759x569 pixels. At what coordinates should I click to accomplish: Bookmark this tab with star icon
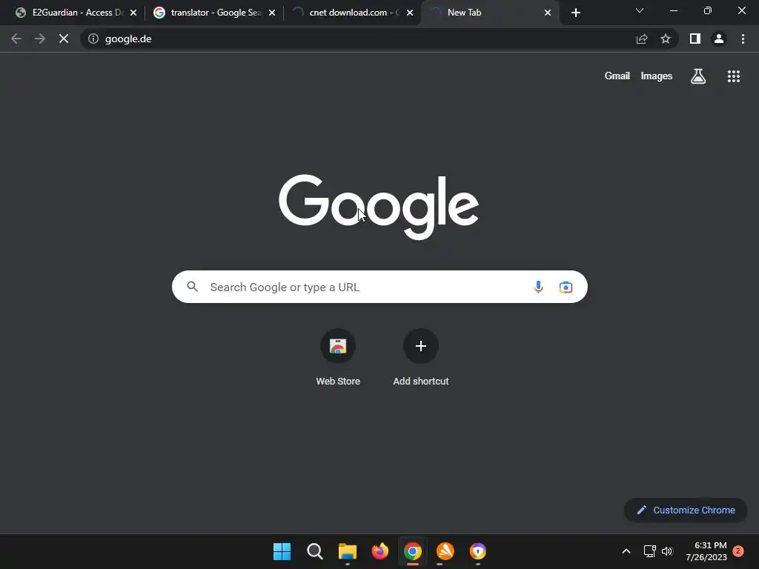coord(666,39)
